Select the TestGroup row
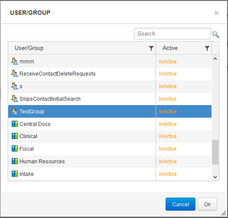Viewport: 228px width, 218px height. (110, 111)
